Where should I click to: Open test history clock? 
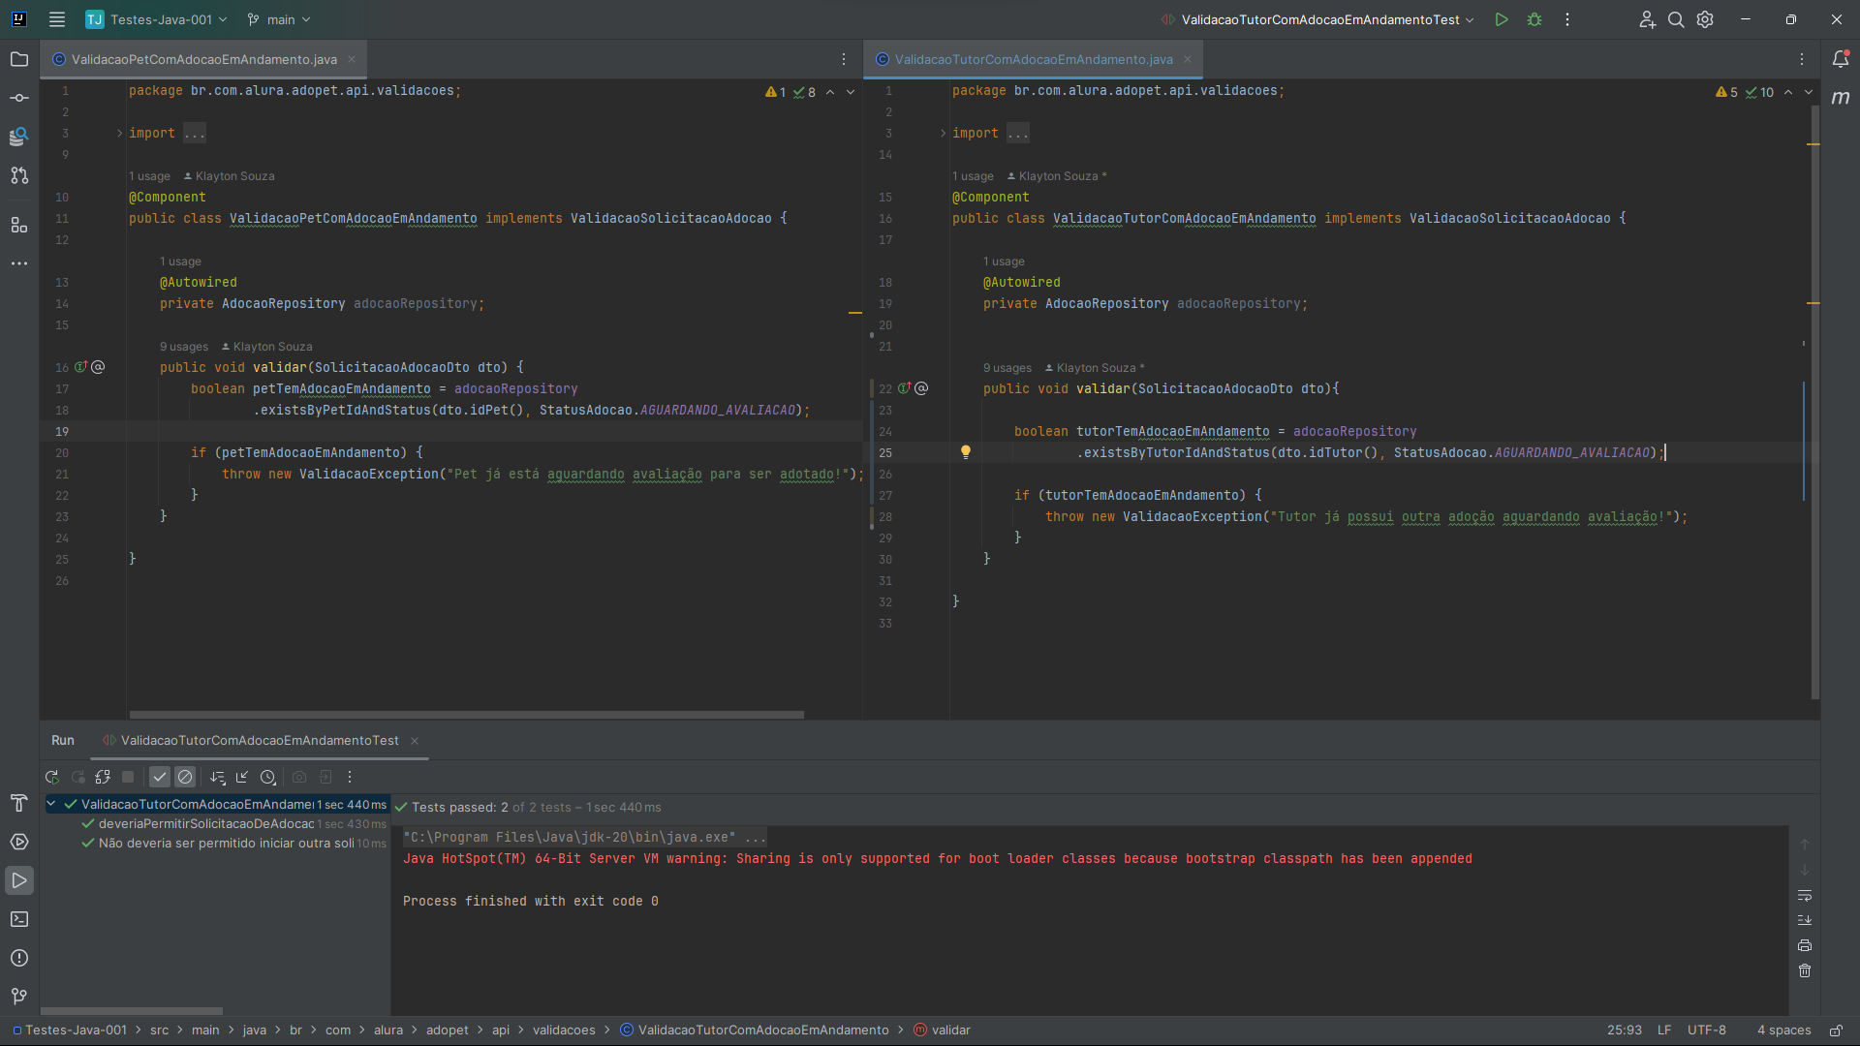point(268,777)
